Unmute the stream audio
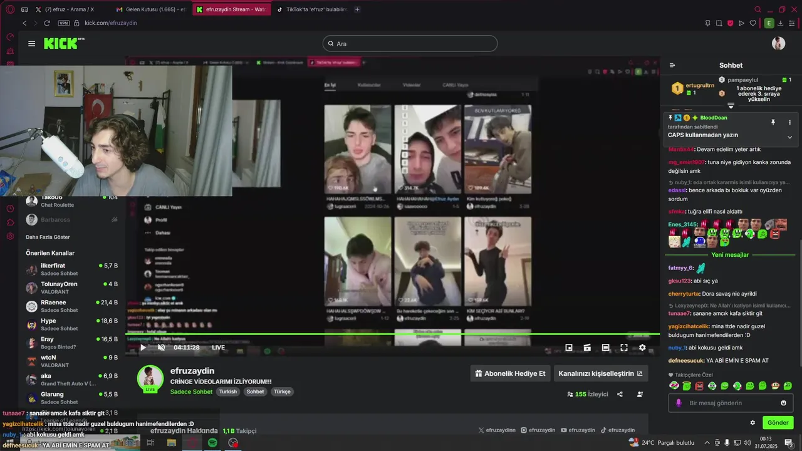 click(161, 348)
